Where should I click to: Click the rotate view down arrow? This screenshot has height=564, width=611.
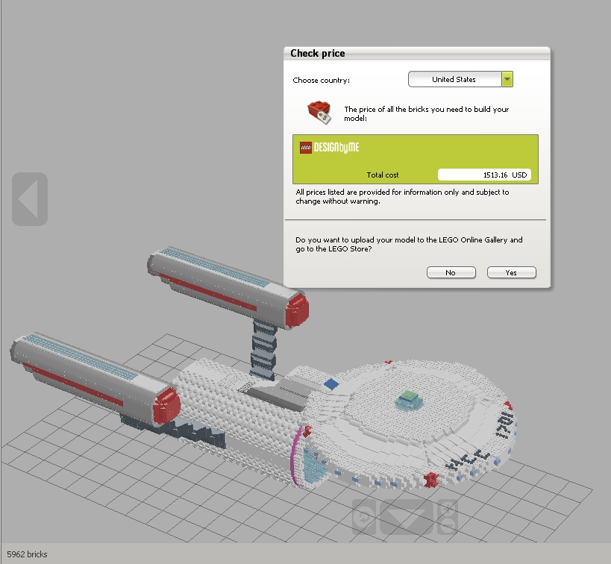(407, 517)
